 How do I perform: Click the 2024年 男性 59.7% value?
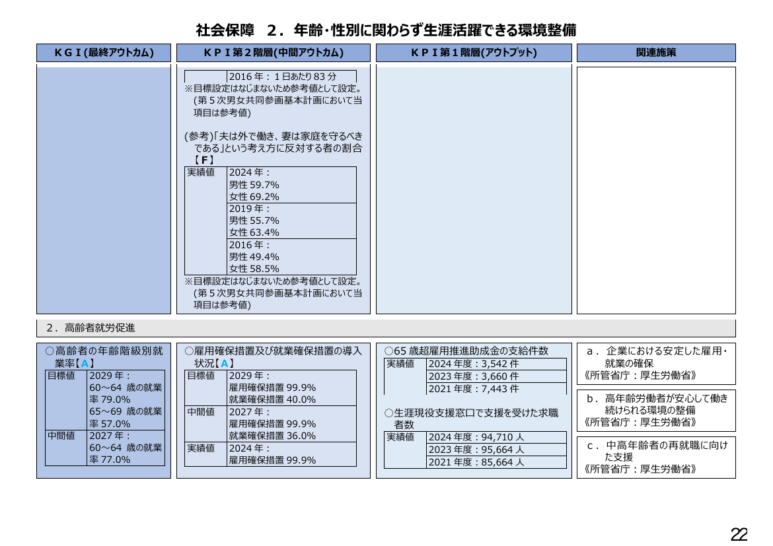(x=254, y=185)
